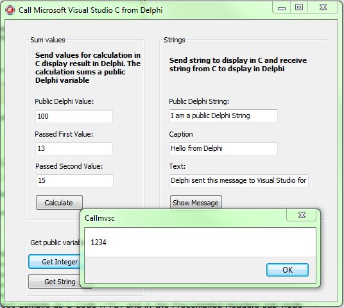Click the window title 'Call Microsoft Visual Studio C from Delphi'
This screenshot has width=344, height=308.
(90, 10)
